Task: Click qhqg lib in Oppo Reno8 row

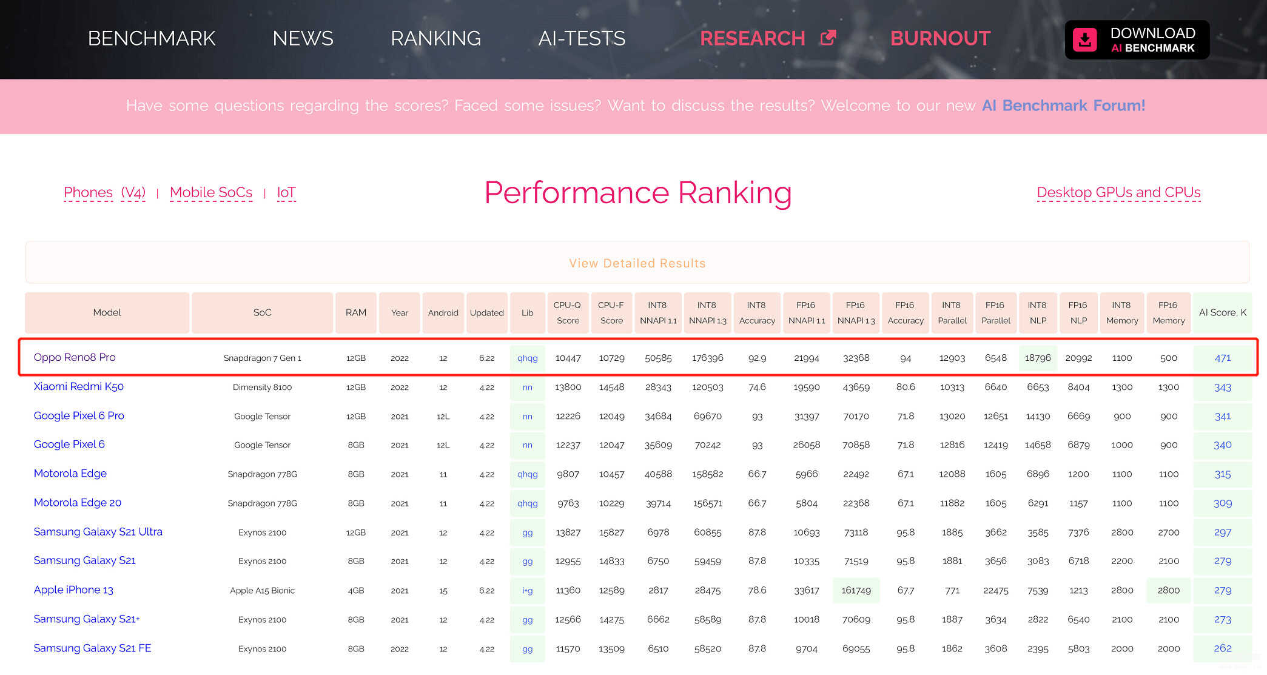Action: [x=528, y=358]
